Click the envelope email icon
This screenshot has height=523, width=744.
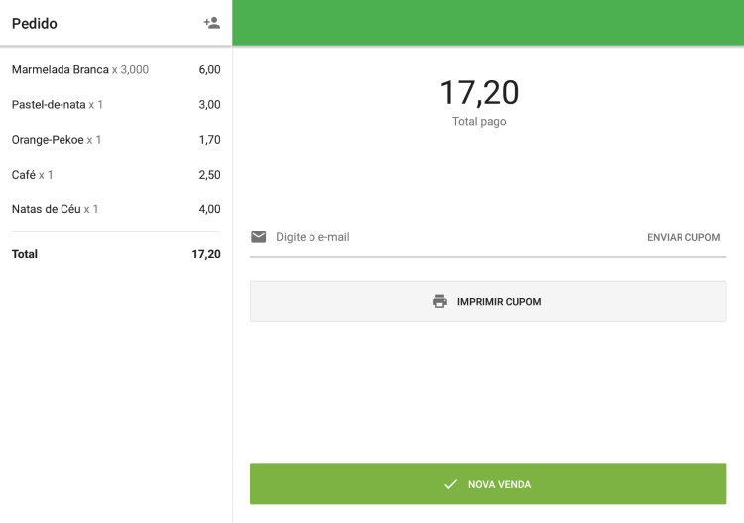coord(259,237)
